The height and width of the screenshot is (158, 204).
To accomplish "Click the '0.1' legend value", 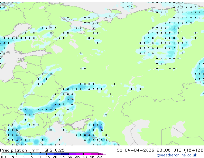I will (x=4, y=157).
